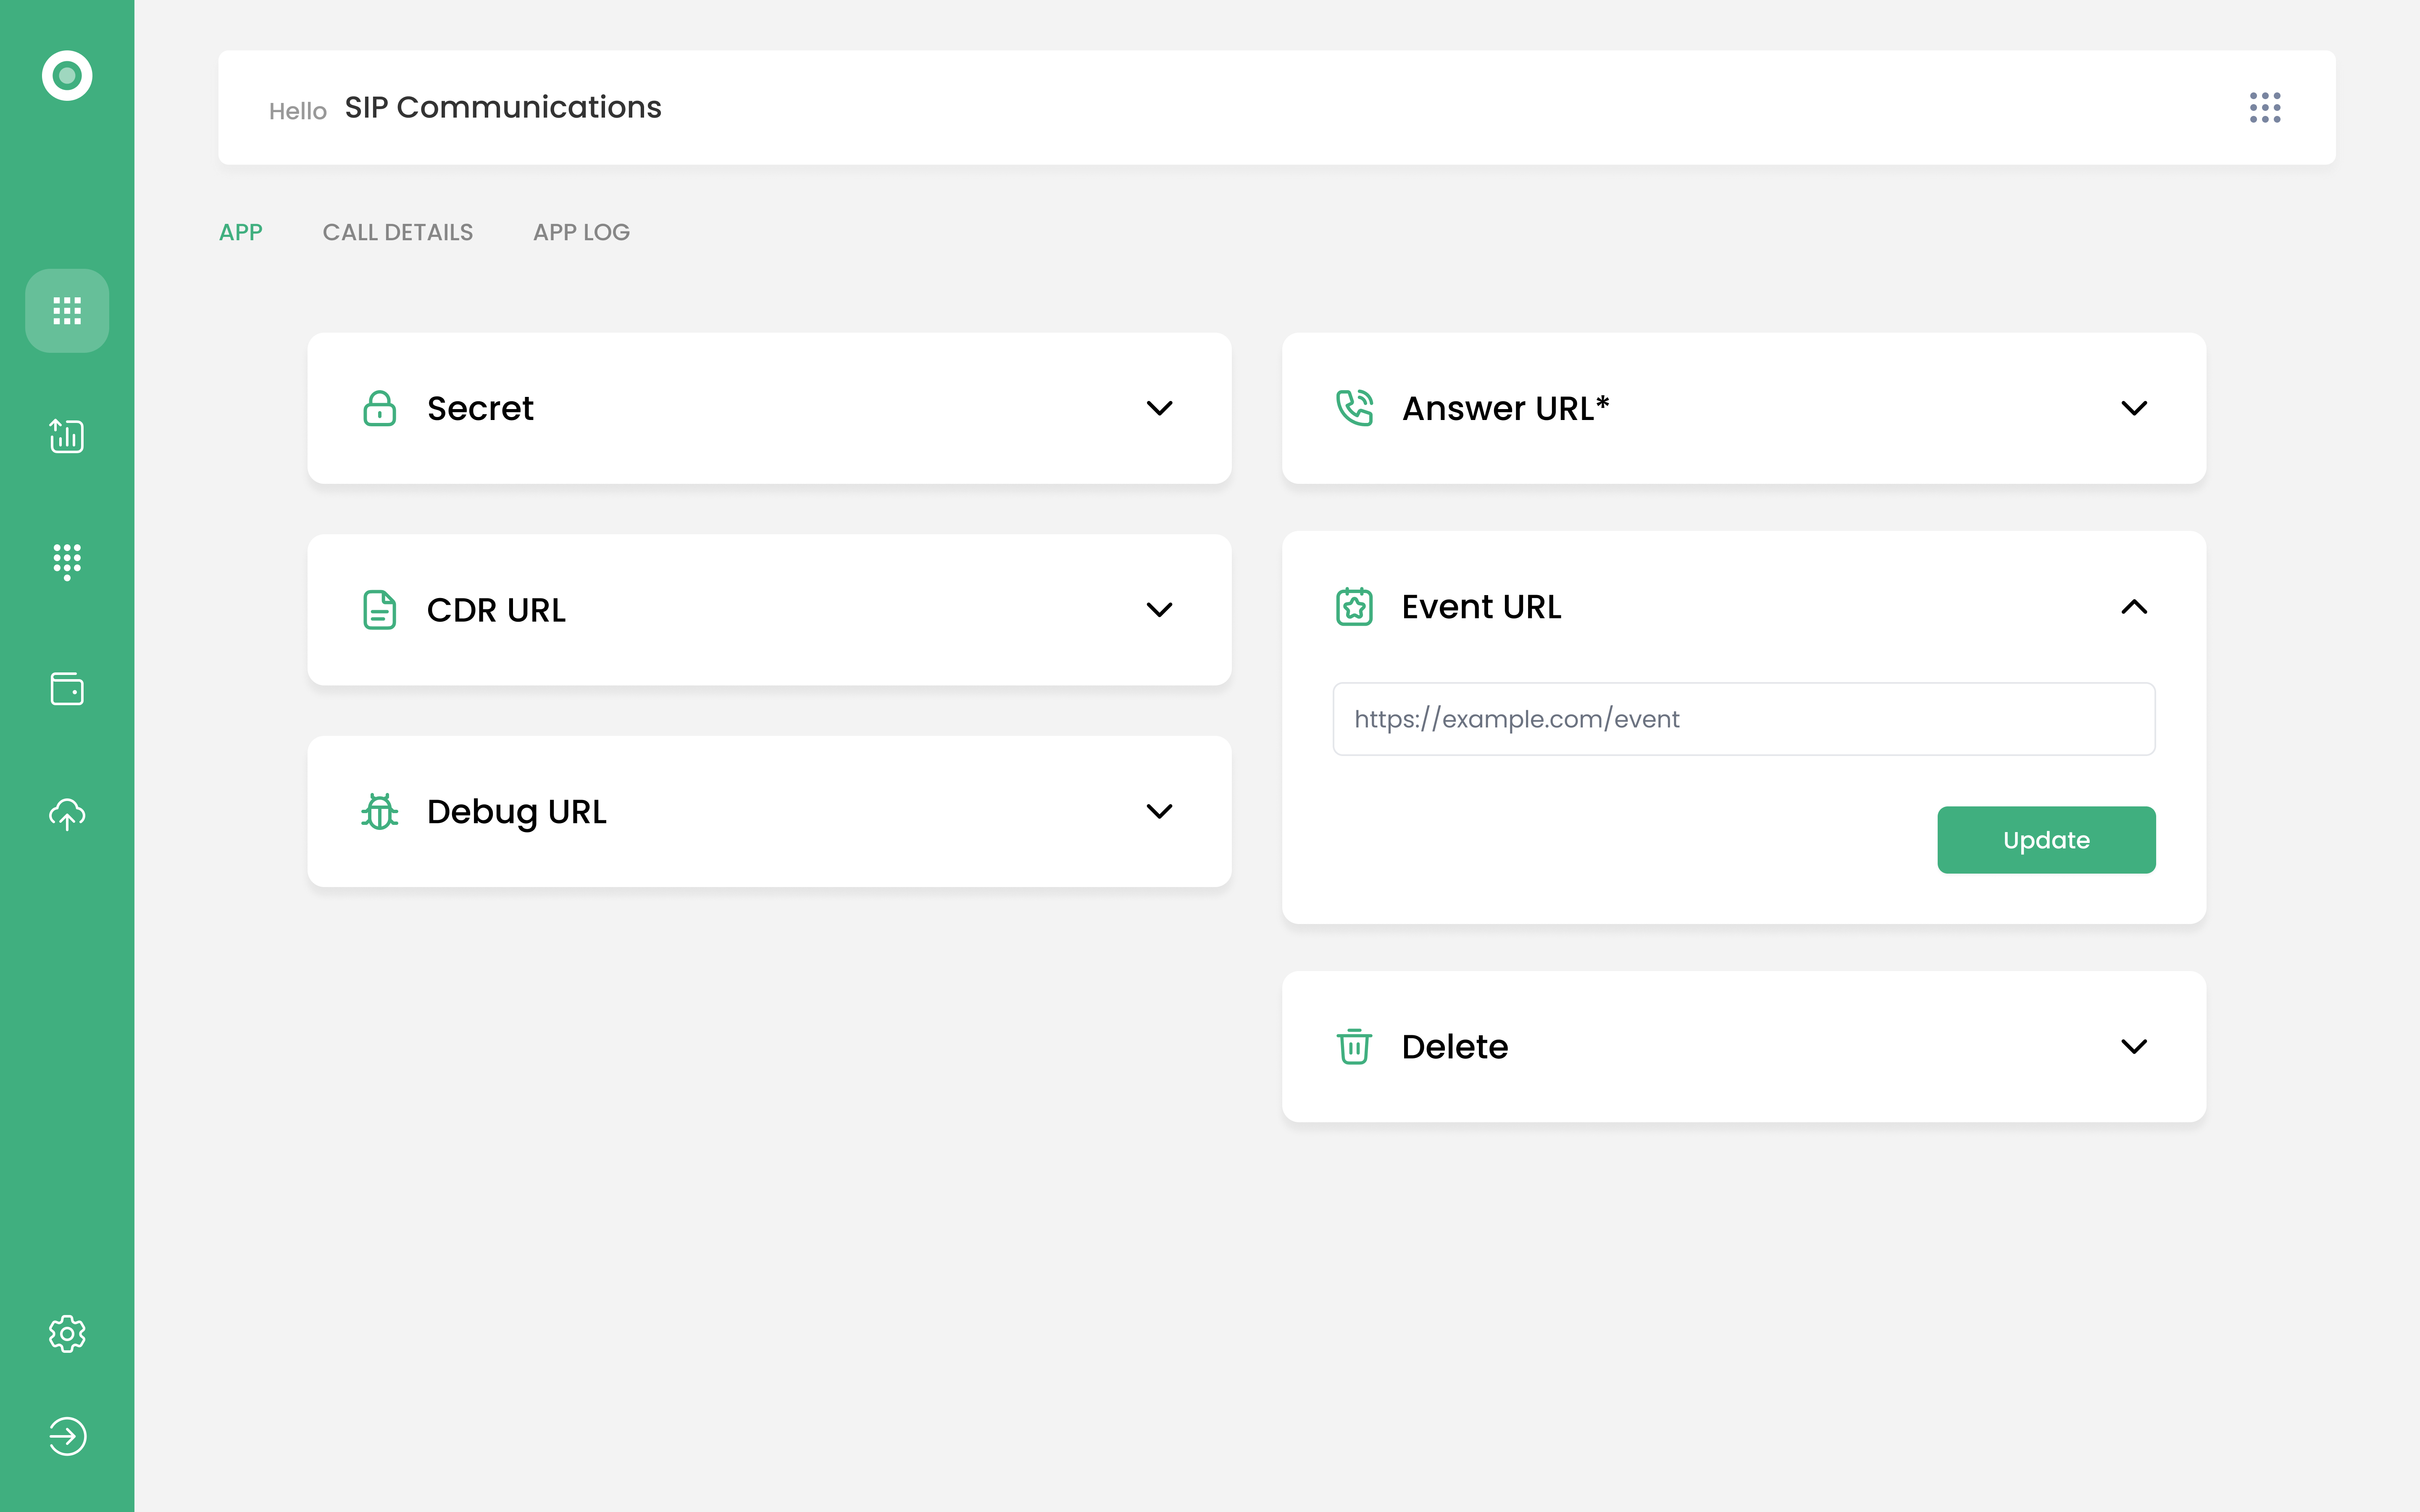This screenshot has width=2420, height=1512.
Task: Open the dialpad numbers sidebar icon
Action: (x=67, y=562)
